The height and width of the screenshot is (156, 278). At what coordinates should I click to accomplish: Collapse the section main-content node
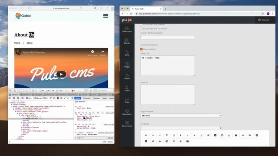[14, 110]
